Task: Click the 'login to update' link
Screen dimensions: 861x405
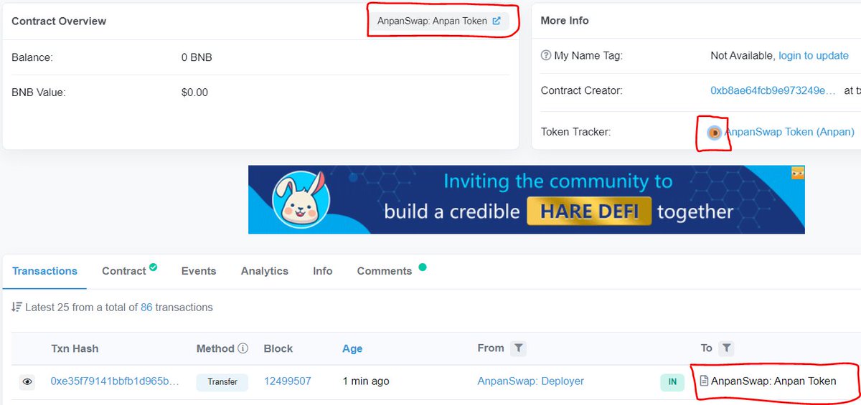Action: (x=814, y=55)
